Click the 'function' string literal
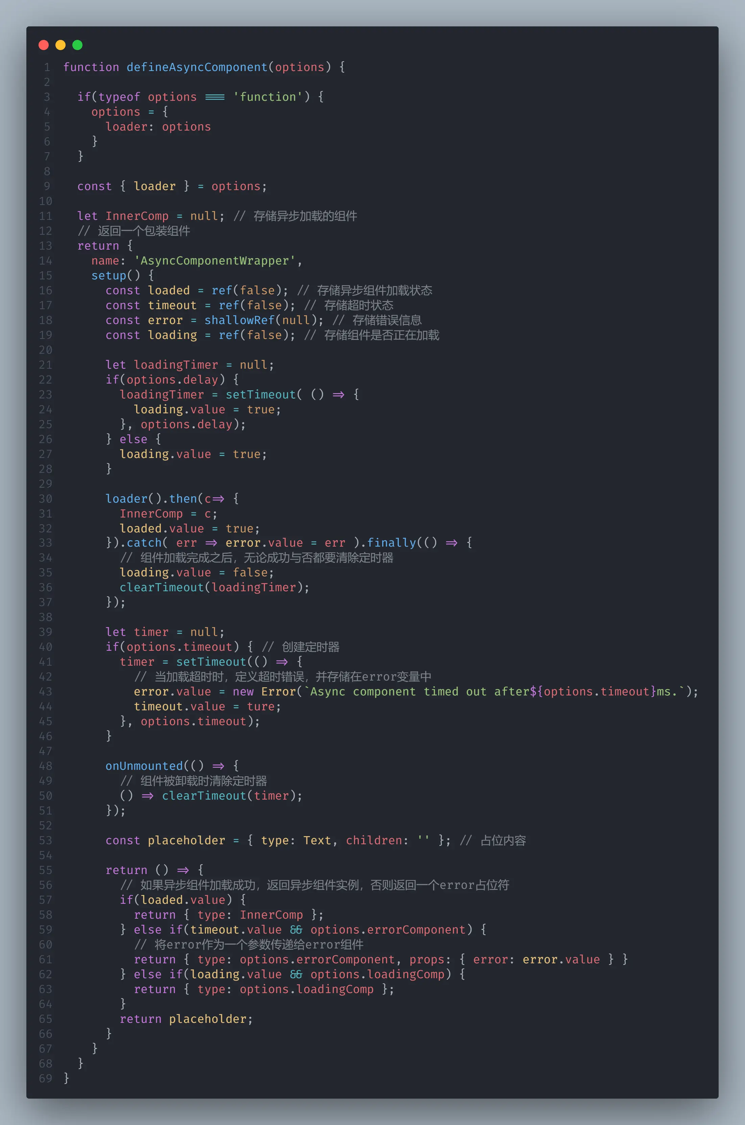745x1125 pixels. tap(268, 97)
